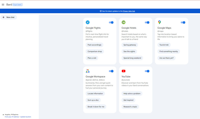Click the Experiment badge next to Bard

point(17,5)
